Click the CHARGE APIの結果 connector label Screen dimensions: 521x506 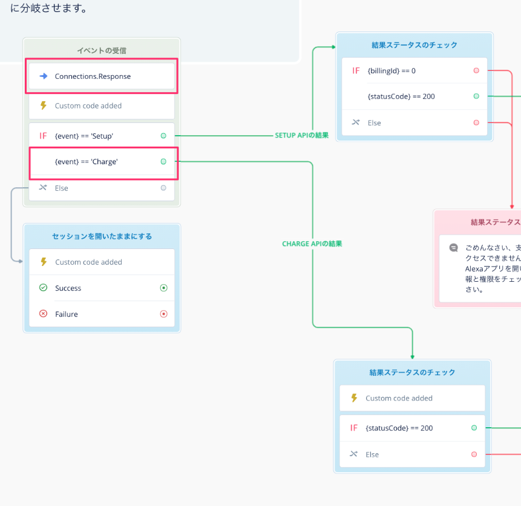click(x=312, y=244)
